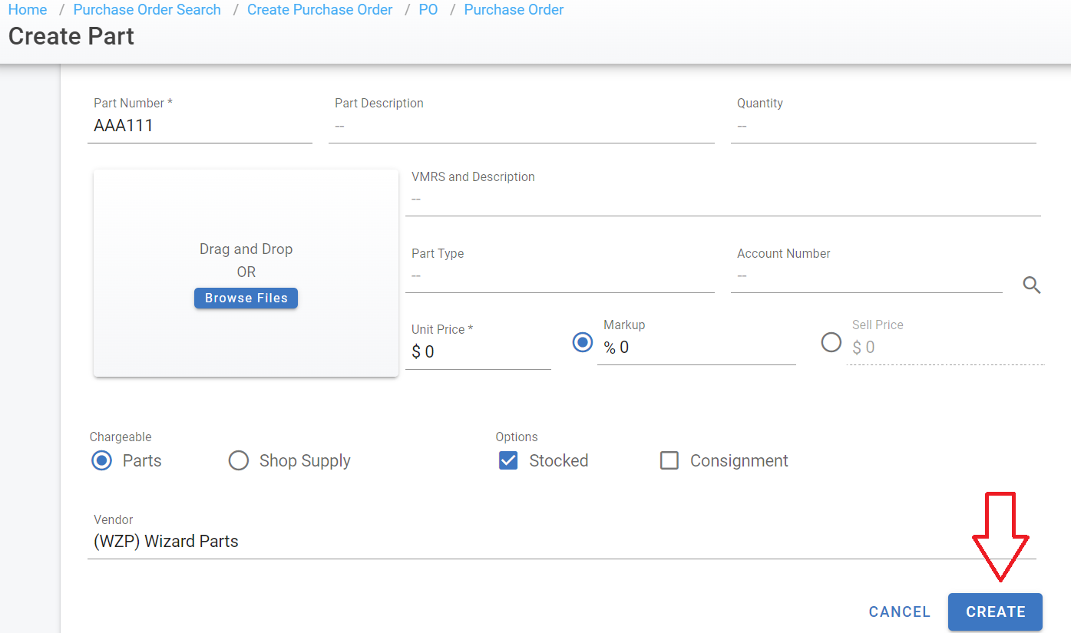Image resolution: width=1071 pixels, height=633 pixels.
Task: Select the Sell Price radio button
Action: point(831,342)
